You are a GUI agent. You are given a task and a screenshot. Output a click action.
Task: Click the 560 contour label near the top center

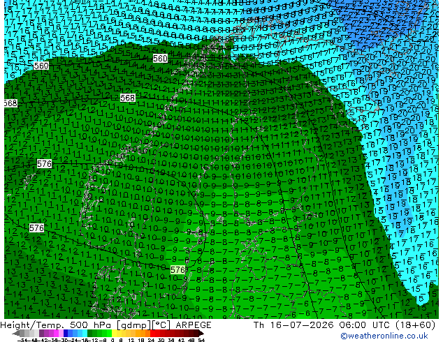160,59
